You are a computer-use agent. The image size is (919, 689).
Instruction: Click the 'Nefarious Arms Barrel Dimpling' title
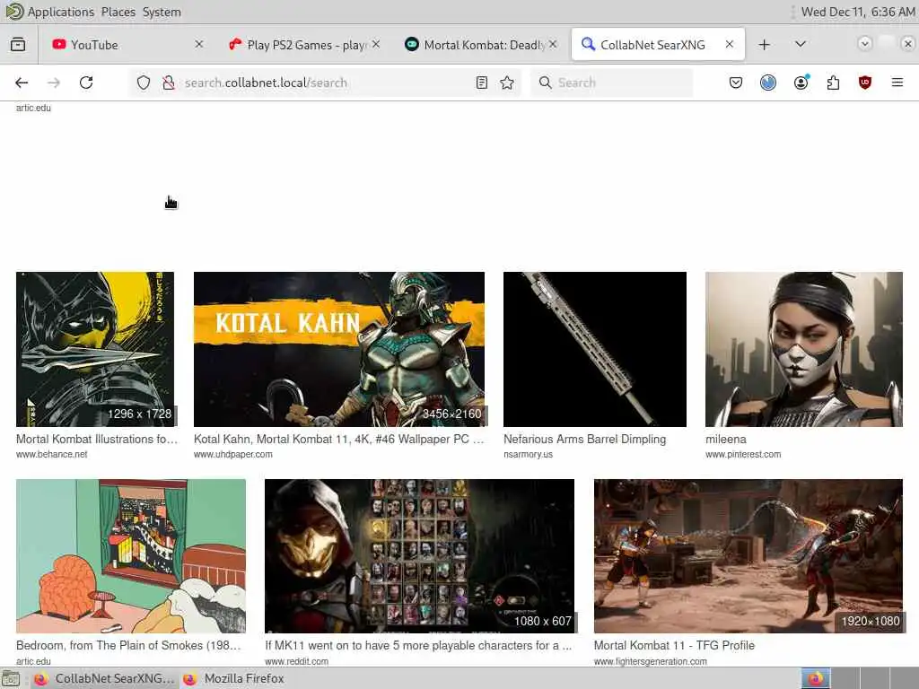(585, 439)
